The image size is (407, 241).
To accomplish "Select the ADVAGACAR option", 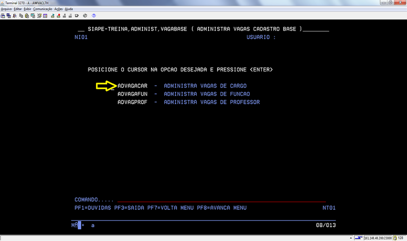I will tap(132, 86).
